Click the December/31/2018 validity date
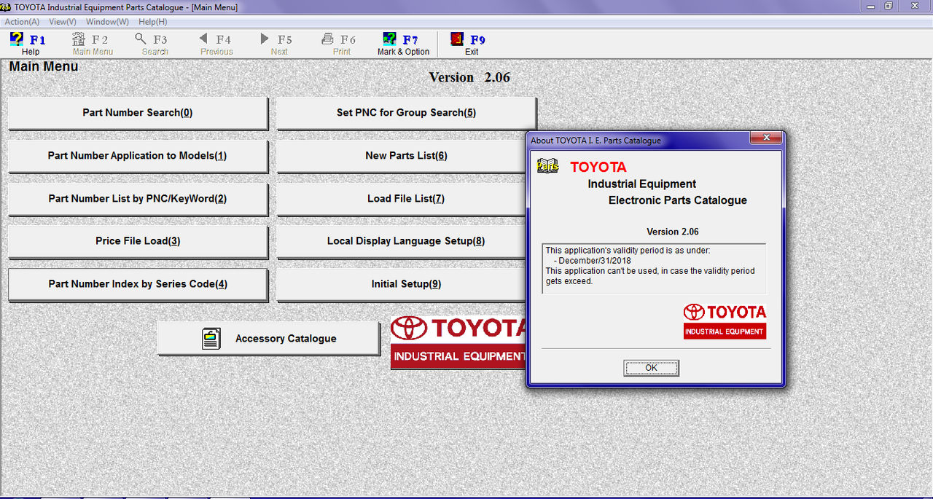 595,261
